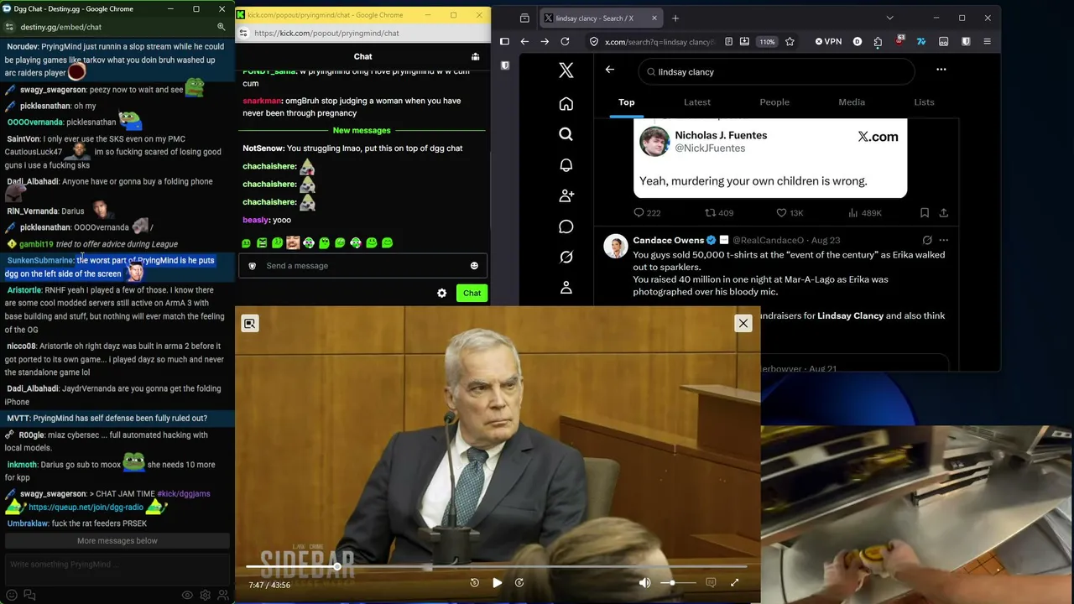1074x604 pixels.
Task: Adjust the video volume slider
Action: click(678, 583)
